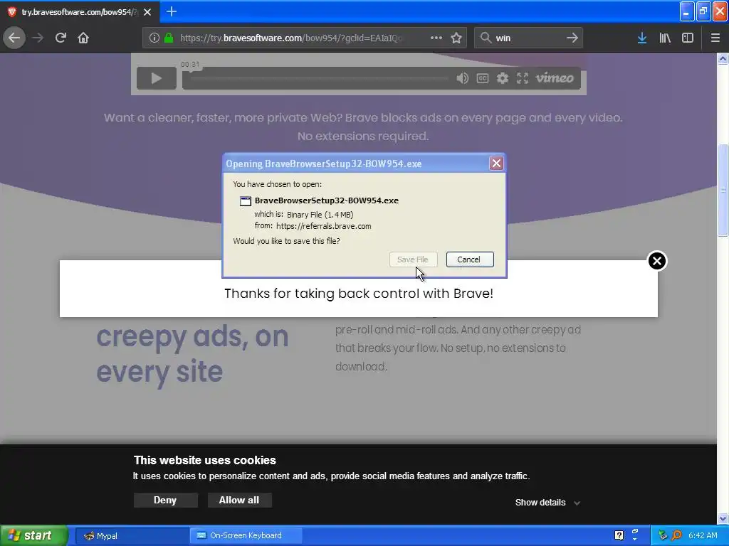Submit search with the go arrow

click(572, 38)
